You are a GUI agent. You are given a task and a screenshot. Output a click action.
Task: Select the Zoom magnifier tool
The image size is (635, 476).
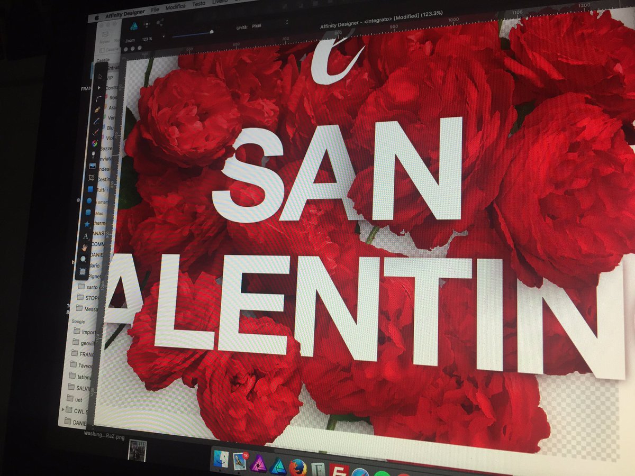click(x=84, y=259)
